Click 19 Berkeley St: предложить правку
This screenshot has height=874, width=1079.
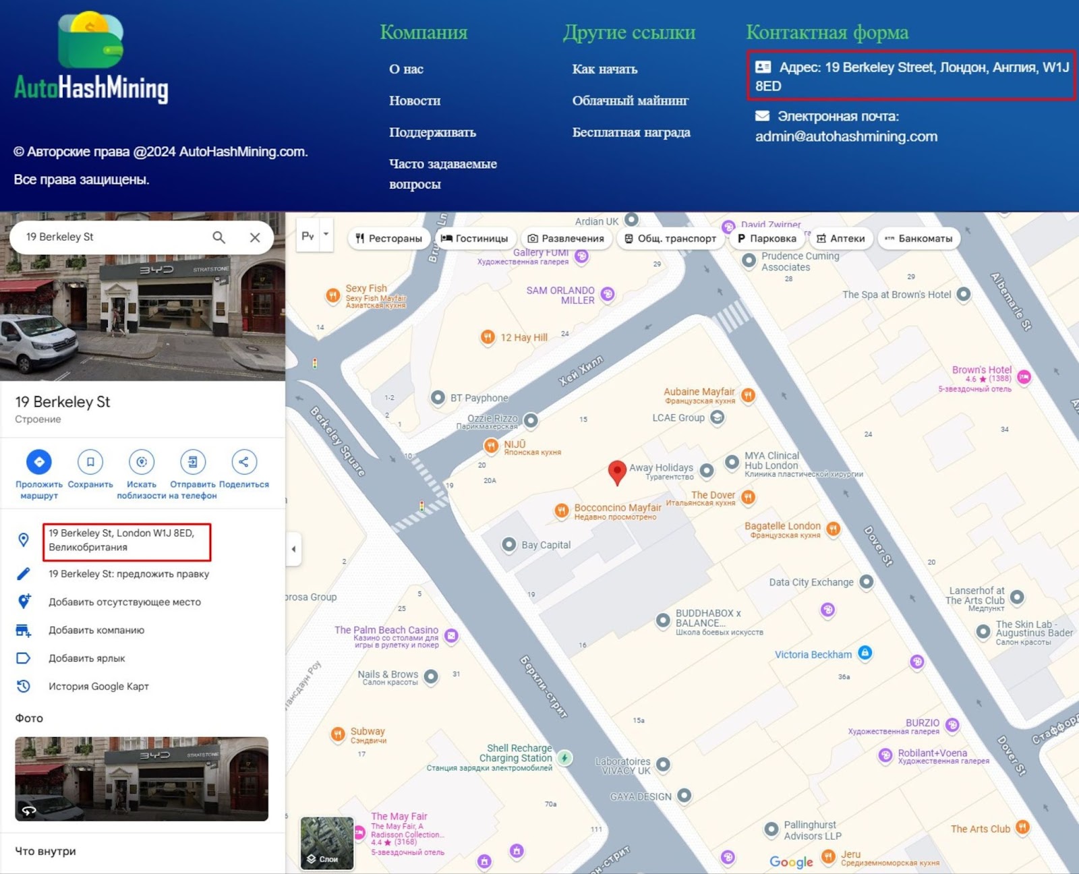coord(129,574)
